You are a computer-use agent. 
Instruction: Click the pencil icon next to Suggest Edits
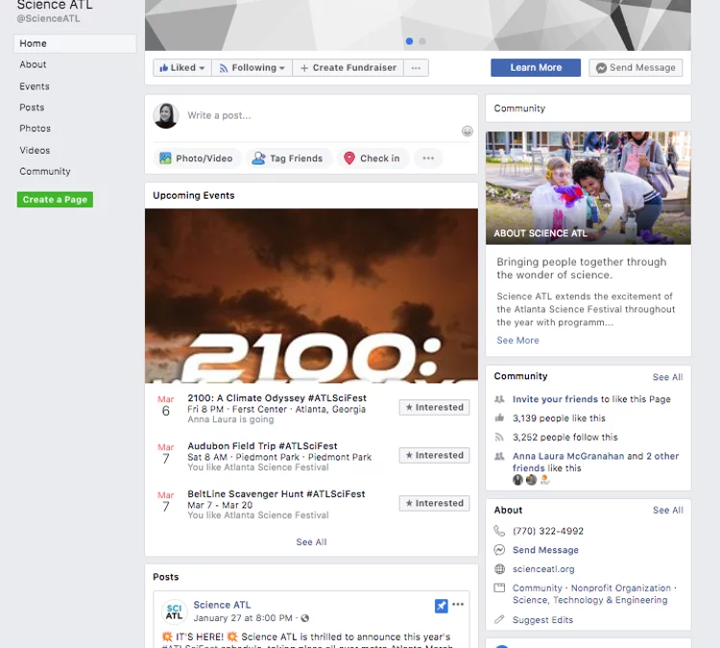pyautogui.click(x=499, y=619)
